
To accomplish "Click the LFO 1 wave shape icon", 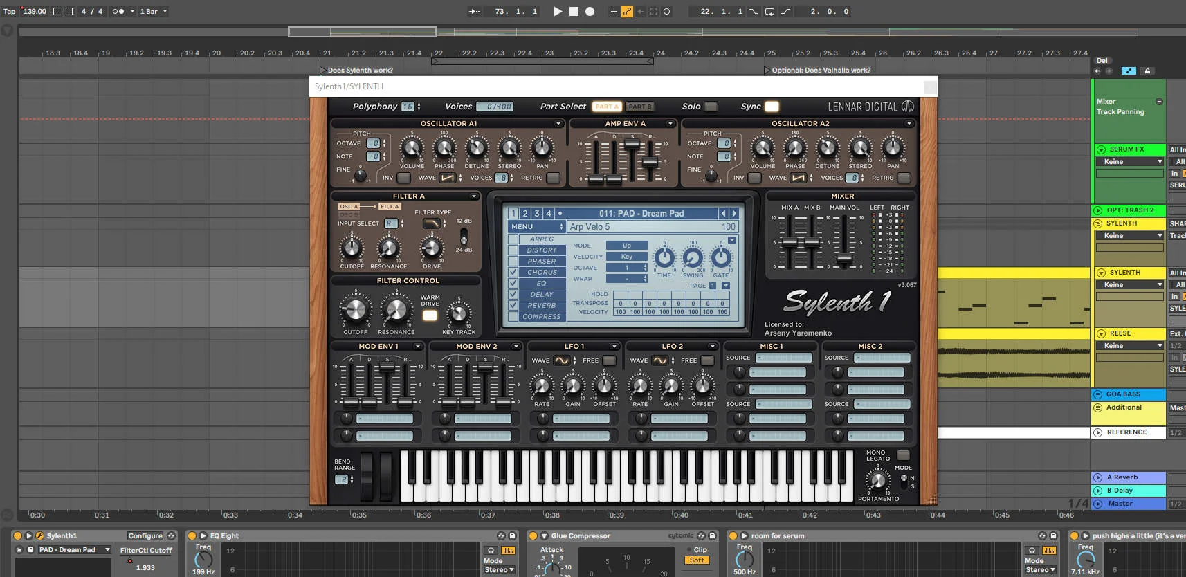I will (561, 360).
